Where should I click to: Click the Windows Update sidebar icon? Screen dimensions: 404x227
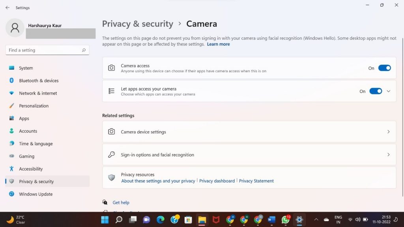click(x=11, y=194)
